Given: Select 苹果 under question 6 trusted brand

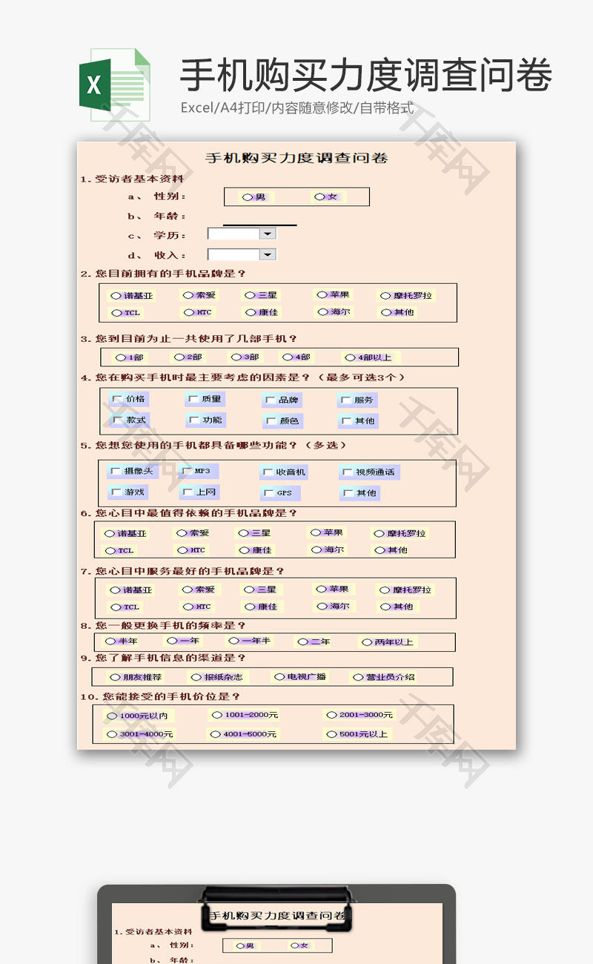Looking at the screenshot, I should click(315, 532).
